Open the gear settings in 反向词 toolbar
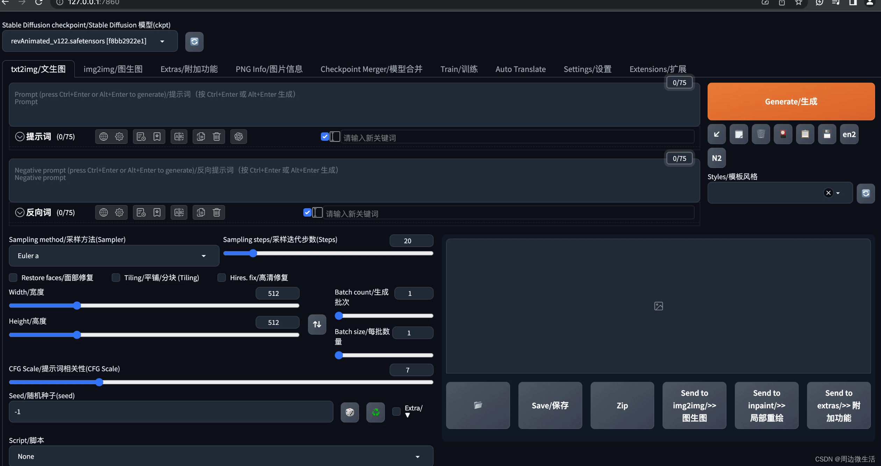This screenshot has width=881, height=466. point(119,212)
